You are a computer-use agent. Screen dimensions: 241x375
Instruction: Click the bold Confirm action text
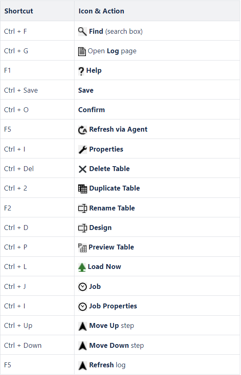point(92,110)
